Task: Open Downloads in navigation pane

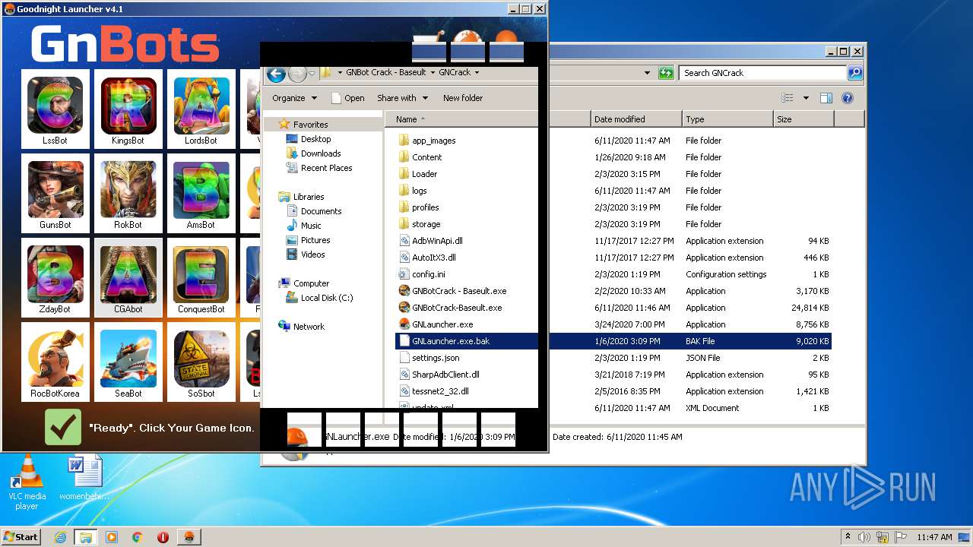Action: click(321, 153)
